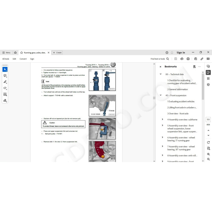Zoom in with magnifier plus

[208, 154]
